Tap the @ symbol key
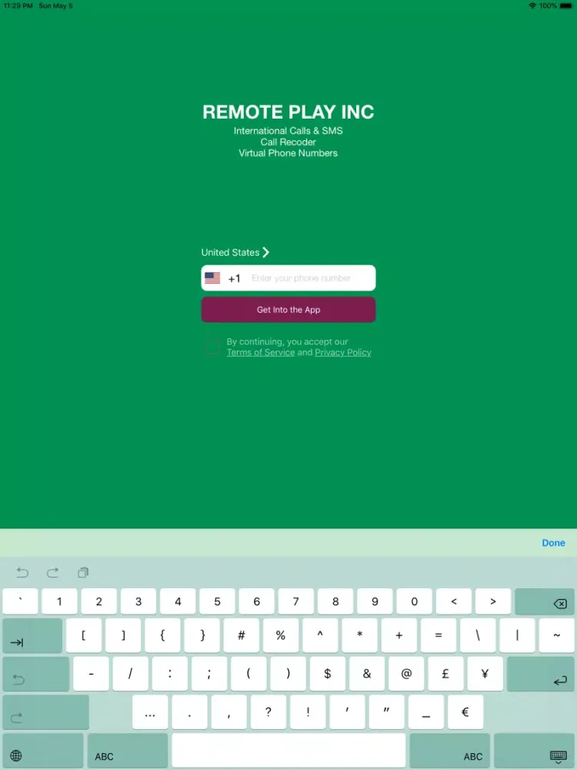This screenshot has height=770, width=577. [x=406, y=674]
